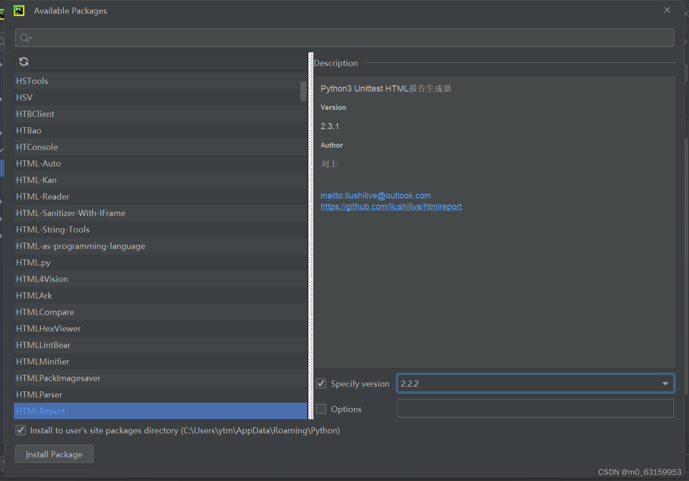
Task: Select HTML-as-programming-language package
Action: [160, 246]
